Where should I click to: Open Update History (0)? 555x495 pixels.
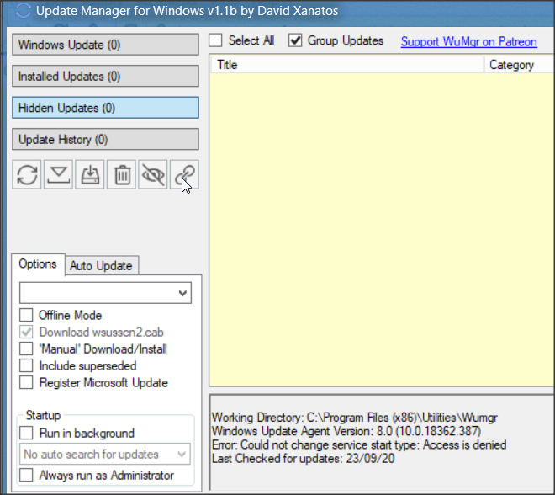point(105,139)
